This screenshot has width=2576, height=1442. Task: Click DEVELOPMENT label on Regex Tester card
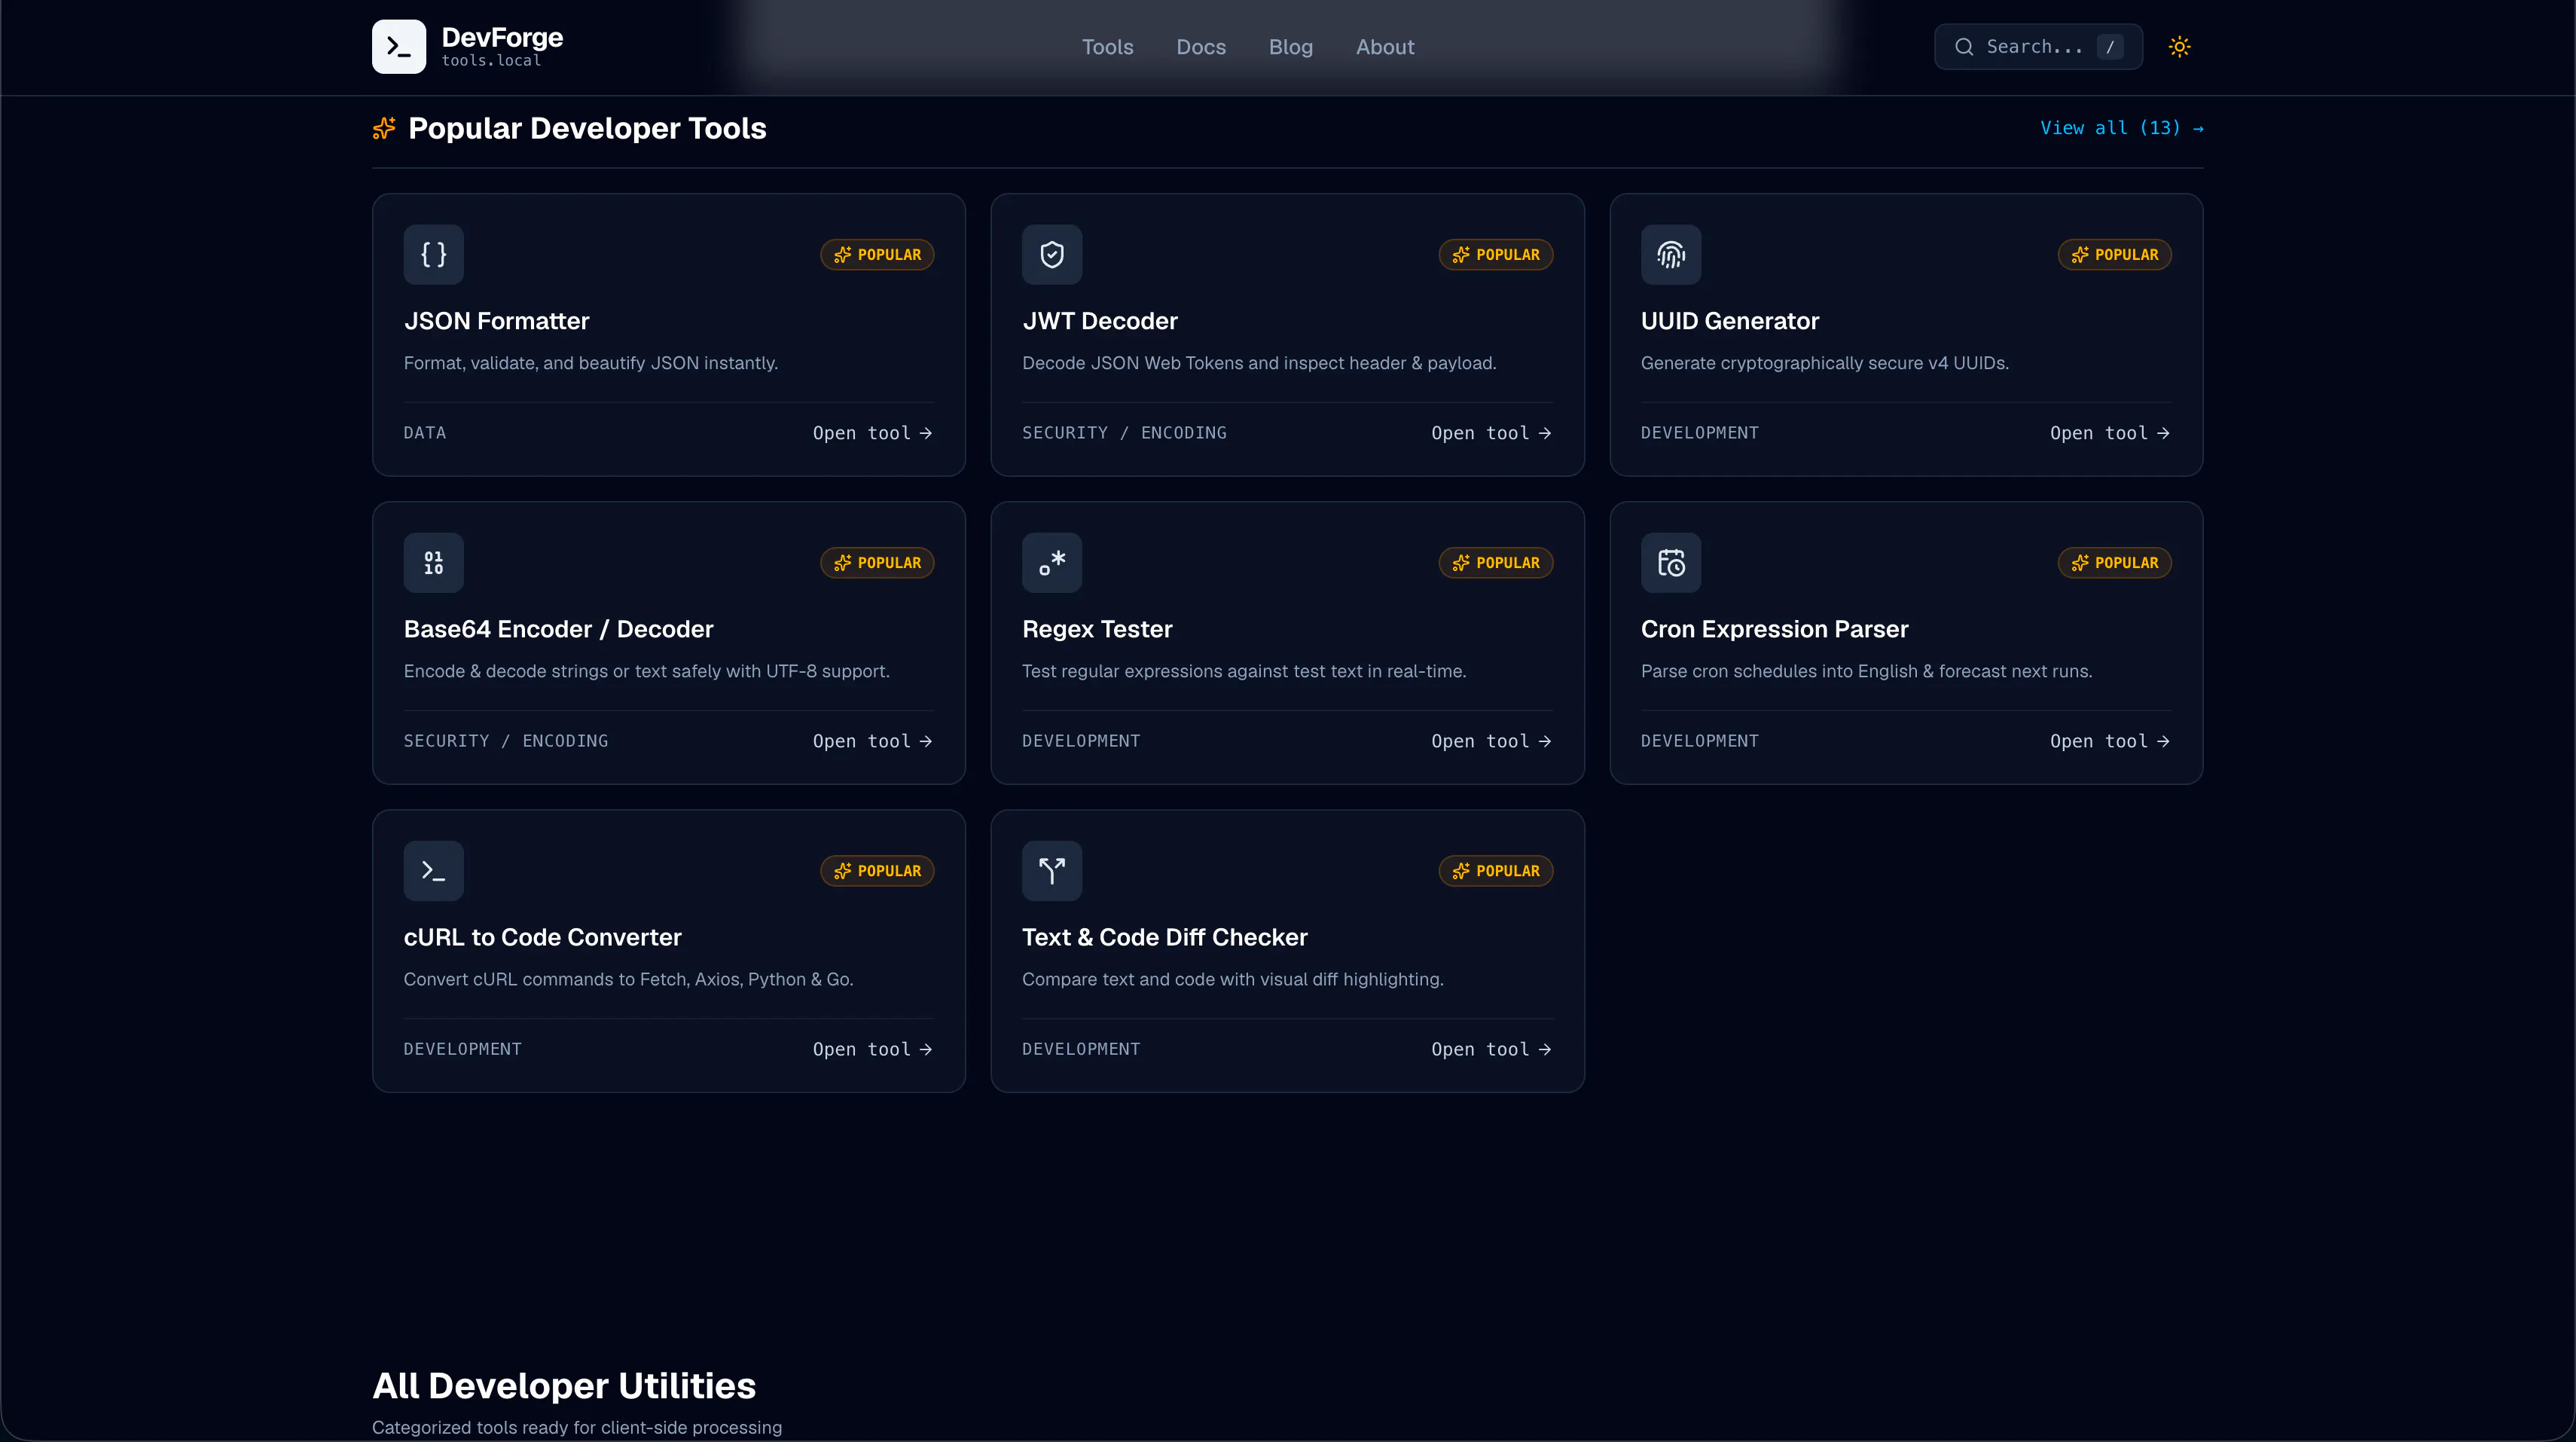click(1080, 741)
